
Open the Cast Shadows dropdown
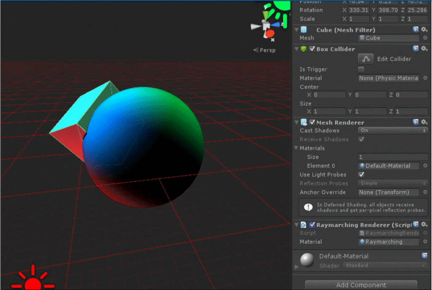[x=393, y=130]
